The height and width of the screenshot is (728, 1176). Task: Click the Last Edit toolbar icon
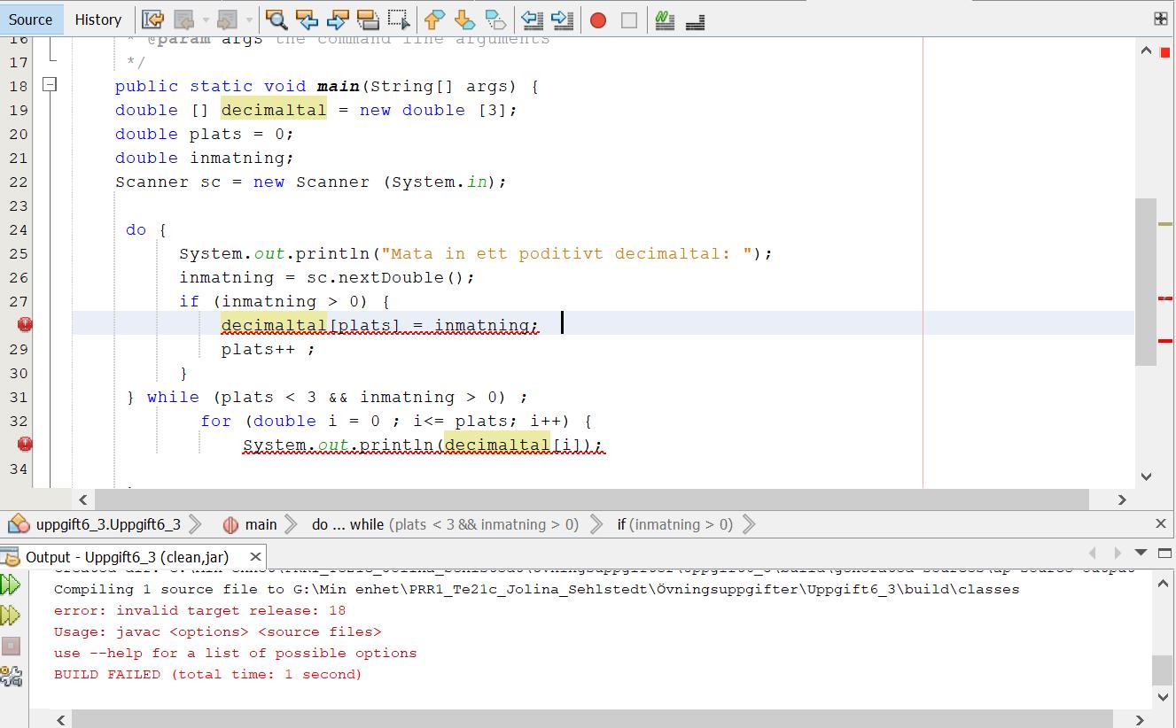point(152,19)
